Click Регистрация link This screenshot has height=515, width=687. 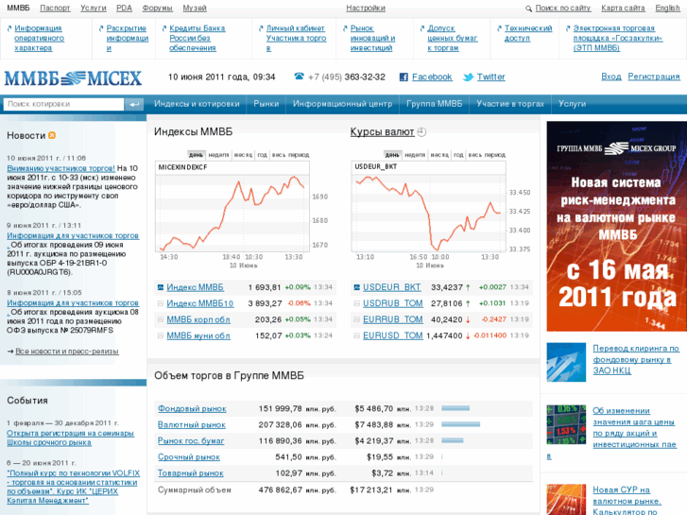pyautogui.click(x=654, y=77)
